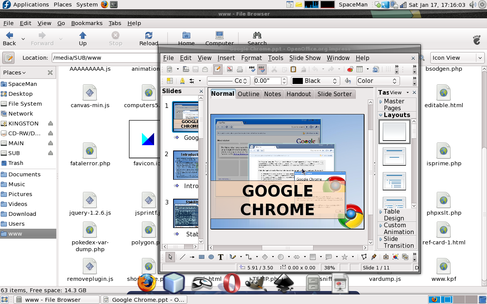Viewport: 487px width, 304px height.
Task: Toggle Edit Points mode
Action: point(364,257)
